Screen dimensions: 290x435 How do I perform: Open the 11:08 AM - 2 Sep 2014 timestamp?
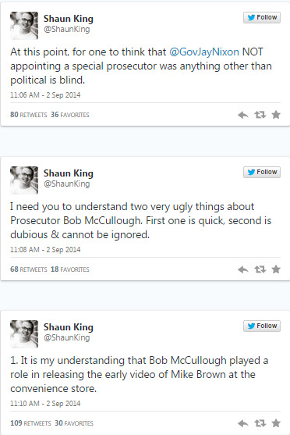(x=45, y=249)
